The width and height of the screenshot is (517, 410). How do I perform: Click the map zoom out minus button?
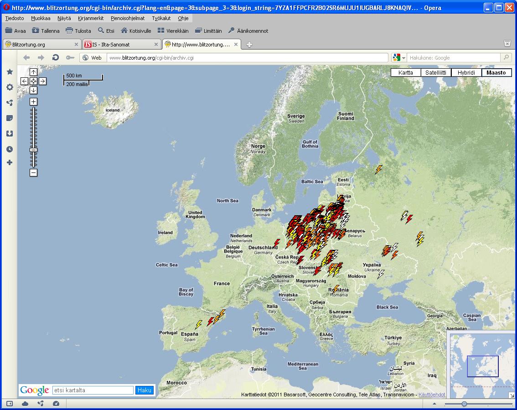33,172
